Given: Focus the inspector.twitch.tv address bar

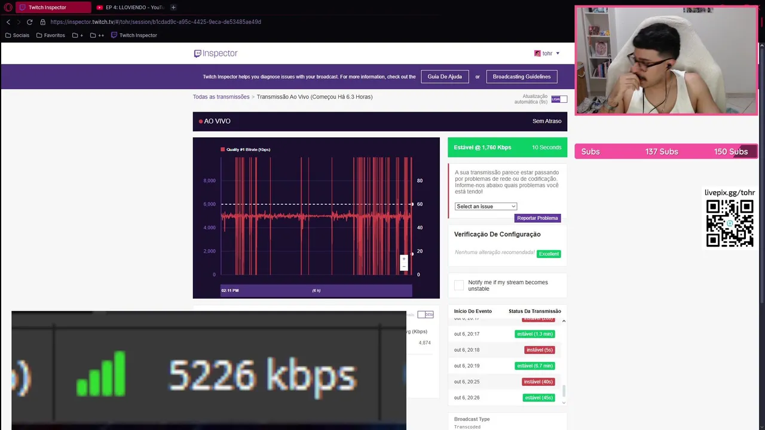Looking at the screenshot, I should point(155,22).
